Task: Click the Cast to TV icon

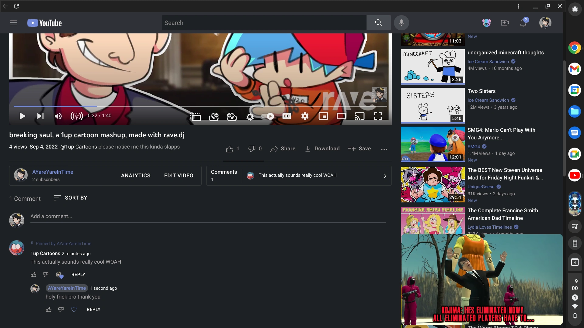Action: coord(360,116)
